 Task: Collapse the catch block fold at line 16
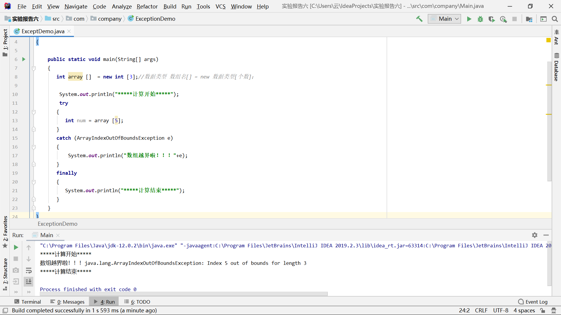click(x=34, y=147)
